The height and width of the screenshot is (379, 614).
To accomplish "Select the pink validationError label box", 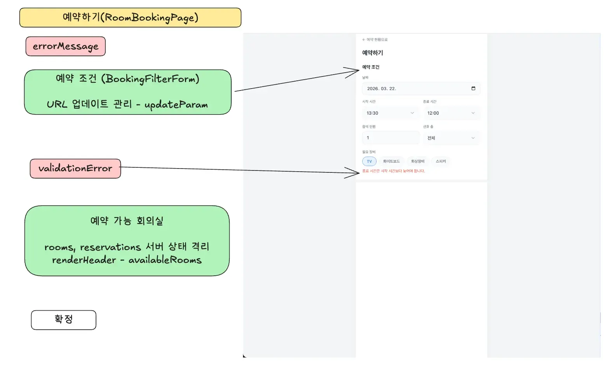I will [75, 169].
